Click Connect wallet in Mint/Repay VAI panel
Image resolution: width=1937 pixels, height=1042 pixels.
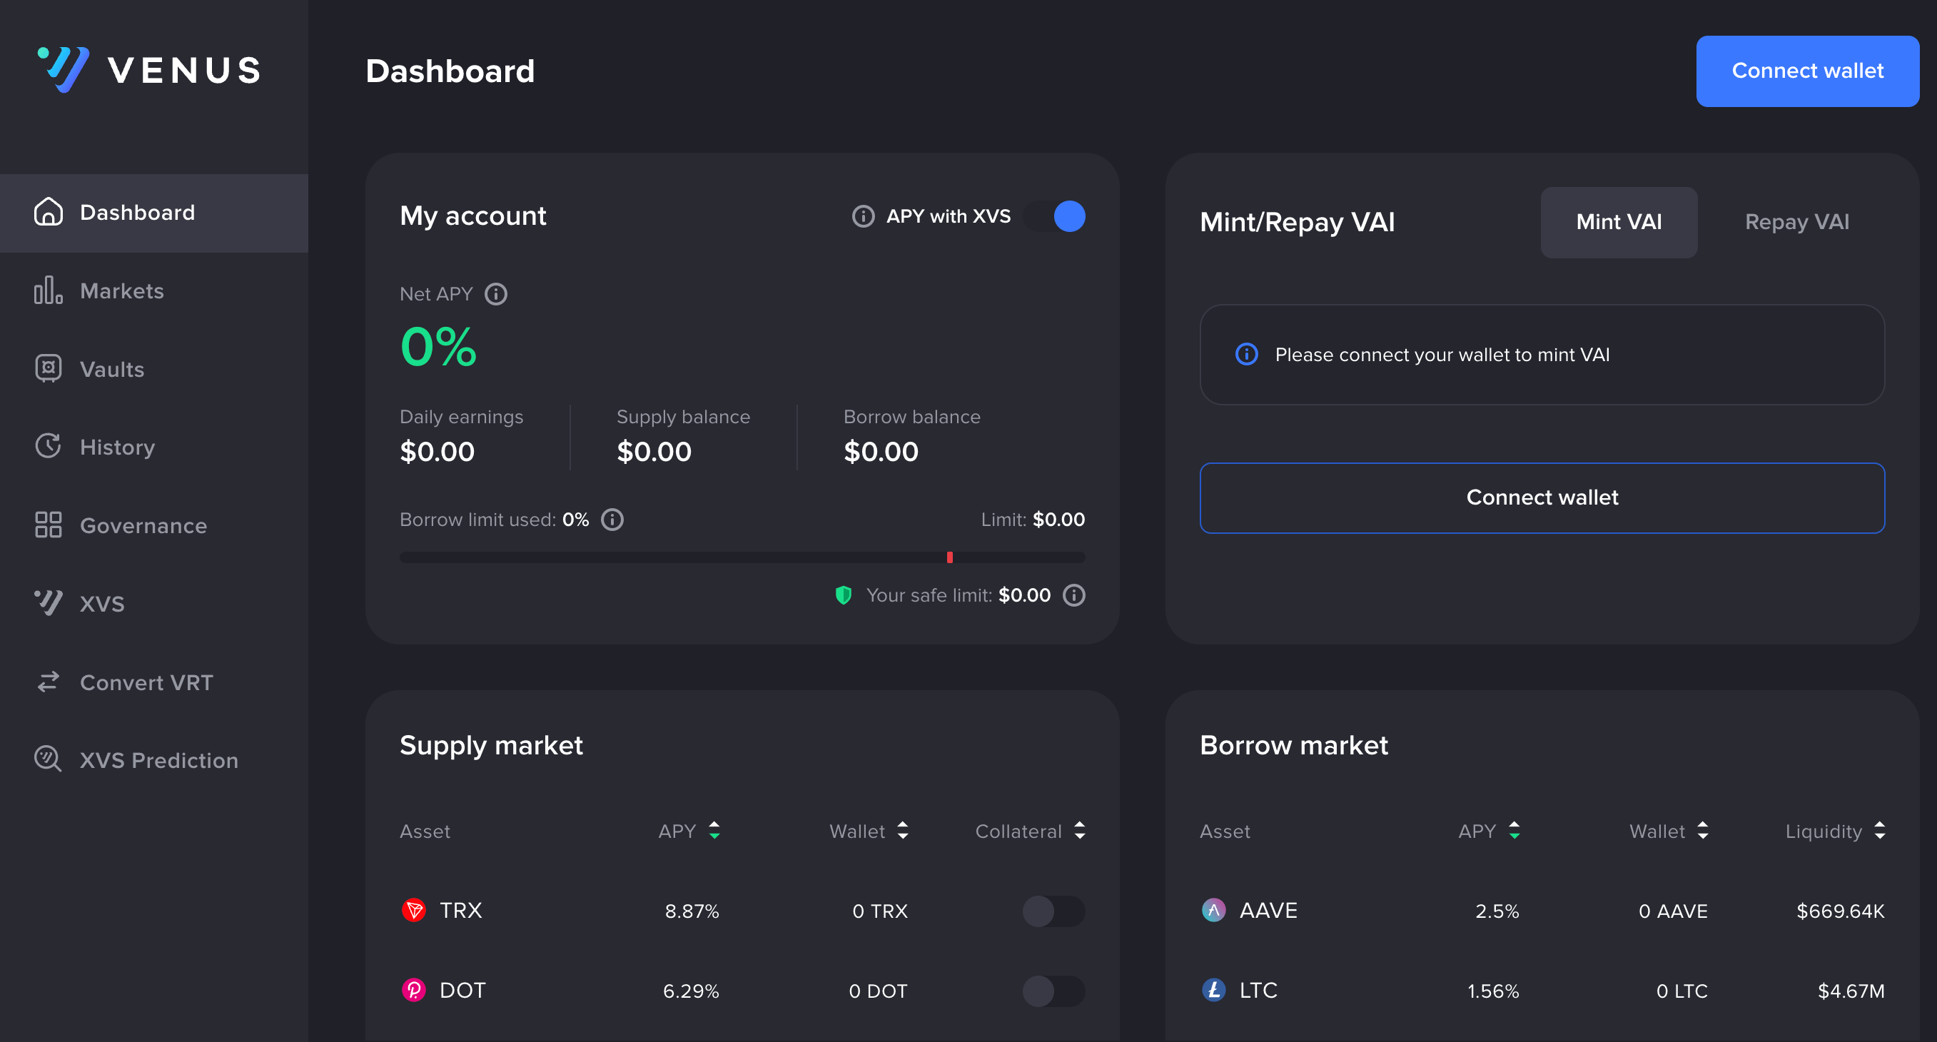[1542, 497]
